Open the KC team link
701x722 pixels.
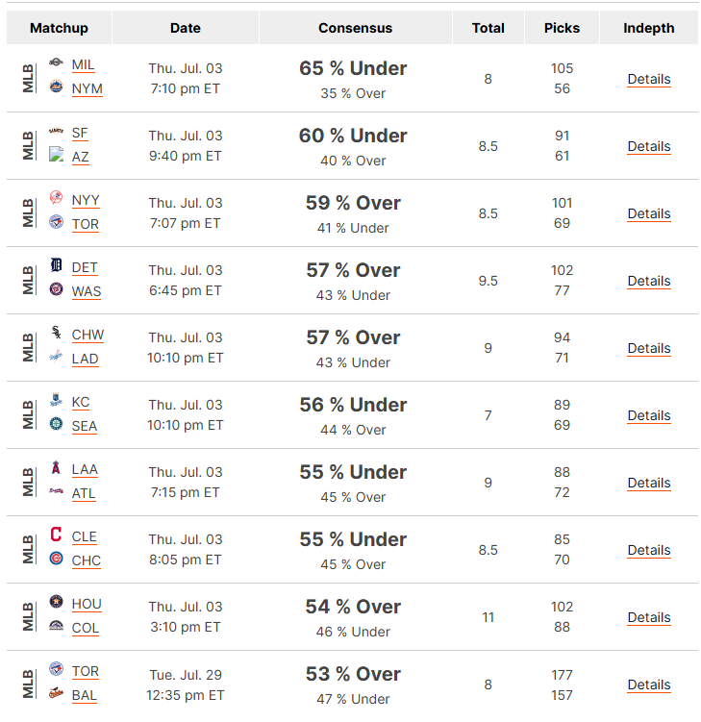point(81,403)
